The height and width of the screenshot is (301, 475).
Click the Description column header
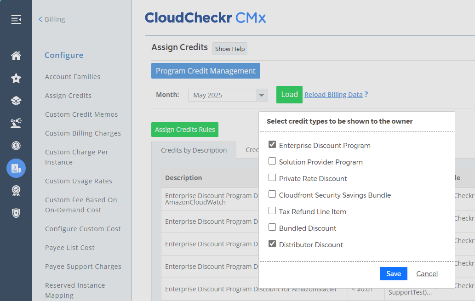[x=183, y=178]
